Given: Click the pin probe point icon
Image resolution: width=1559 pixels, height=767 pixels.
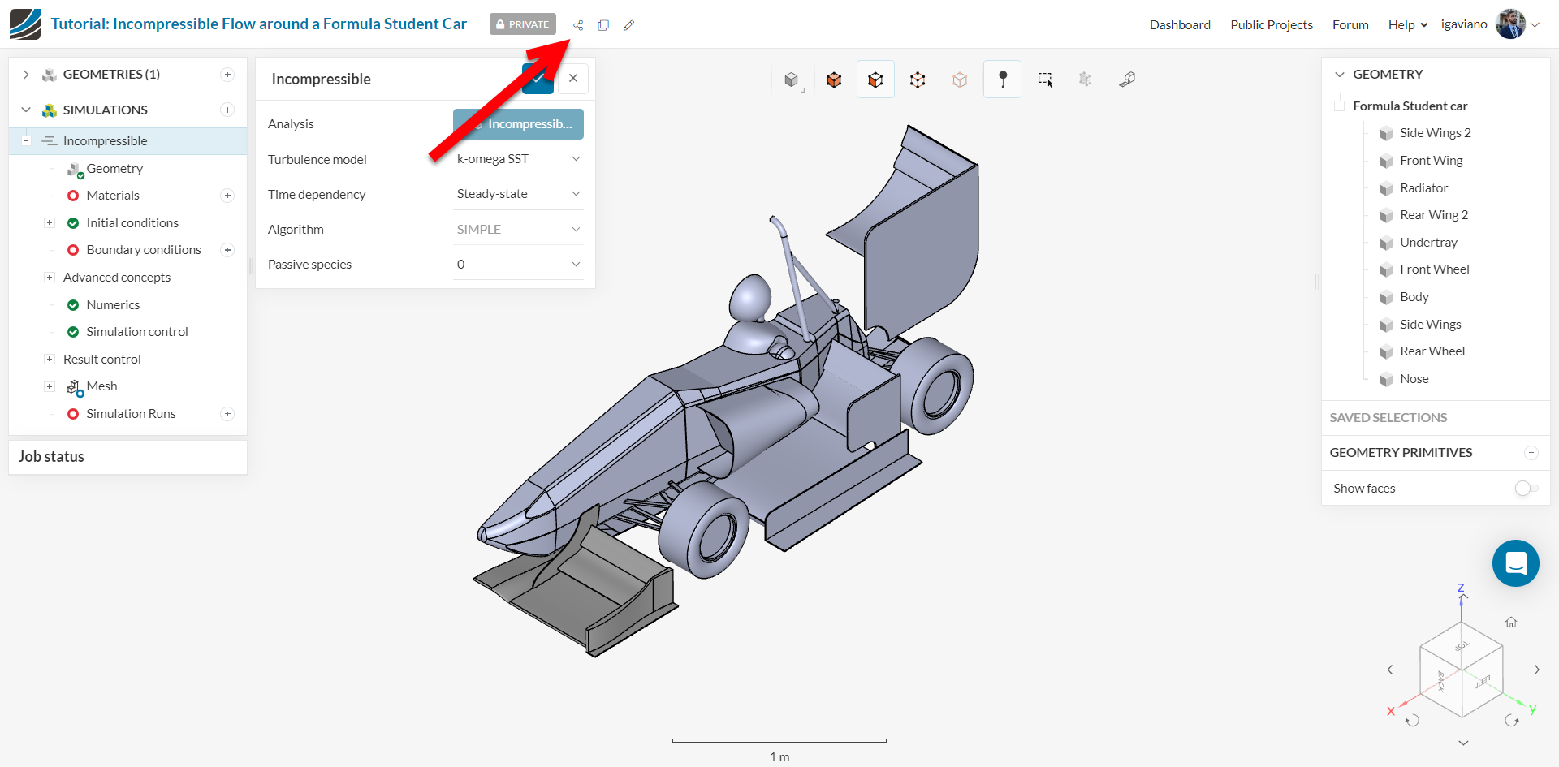Looking at the screenshot, I should (1002, 79).
